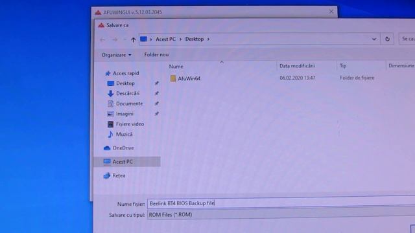Expand chevron before Acest PC in path
This screenshot has width=415, height=233.
(x=151, y=39)
